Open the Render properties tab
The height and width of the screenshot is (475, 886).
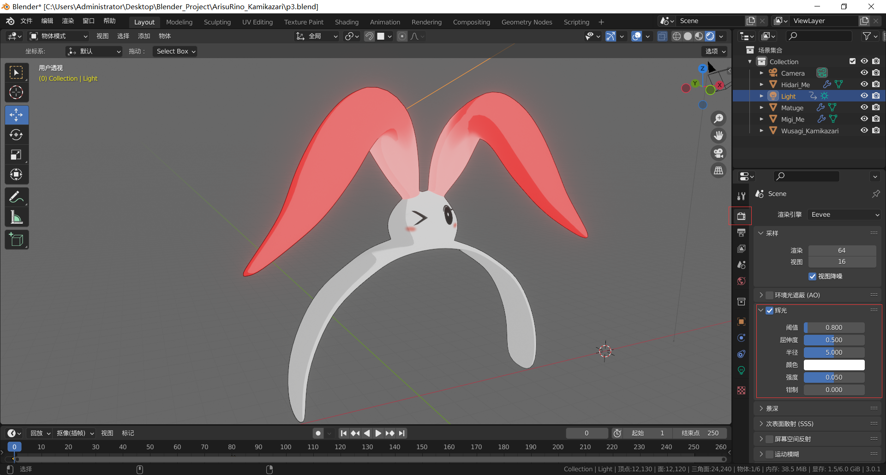coord(742,216)
